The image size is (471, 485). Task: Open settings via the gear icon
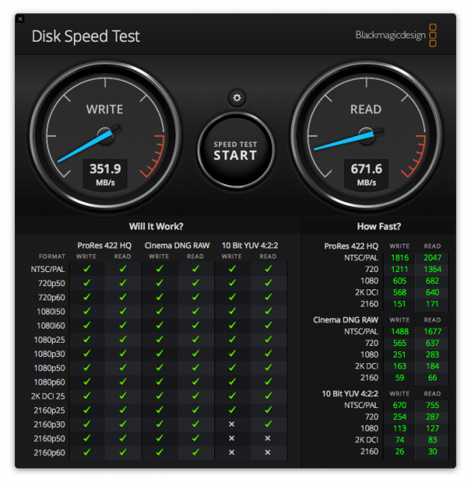pyautogui.click(x=237, y=97)
